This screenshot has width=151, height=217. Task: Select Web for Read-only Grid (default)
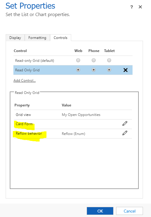pyautogui.click(x=78, y=60)
